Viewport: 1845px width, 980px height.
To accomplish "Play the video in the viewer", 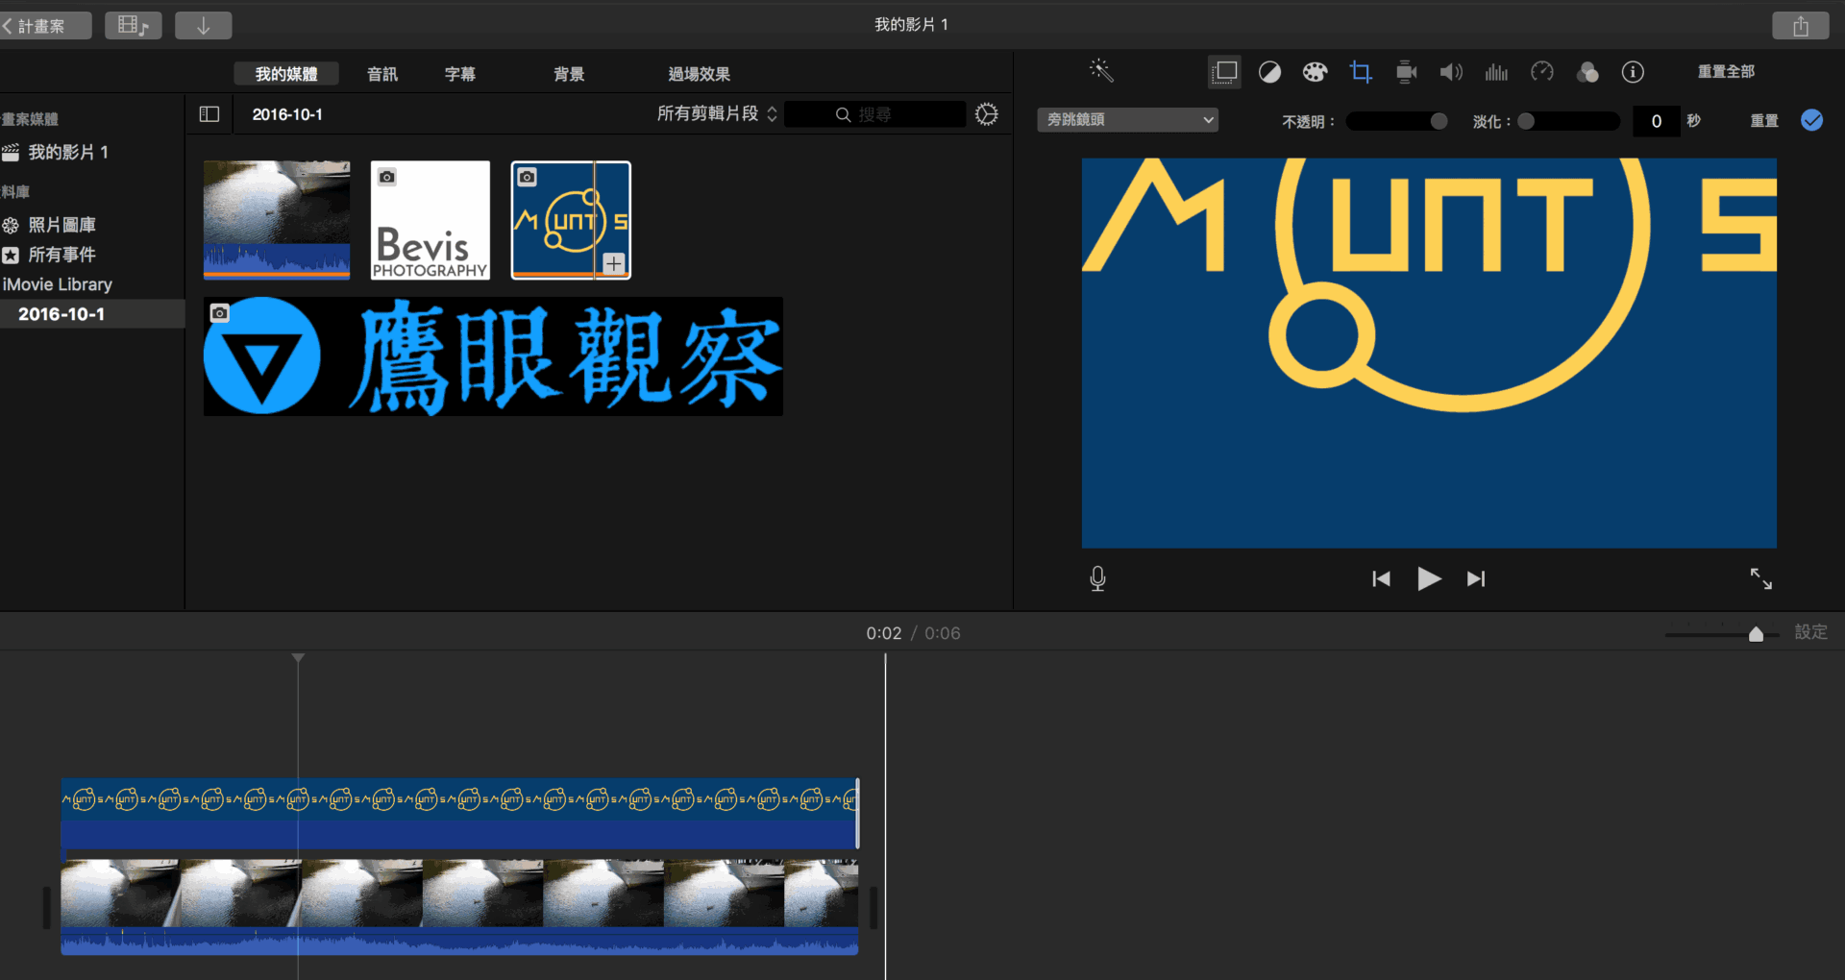I will coord(1429,578).
